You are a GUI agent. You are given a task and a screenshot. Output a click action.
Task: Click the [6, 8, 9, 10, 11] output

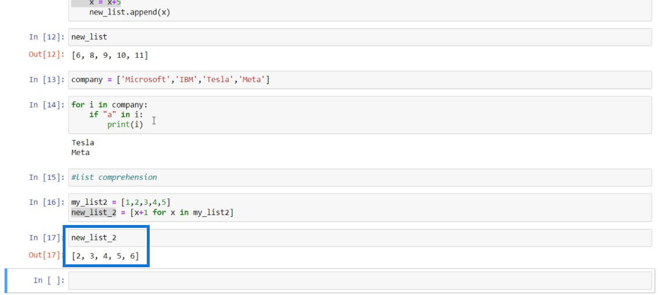click(x=110, y=55)
